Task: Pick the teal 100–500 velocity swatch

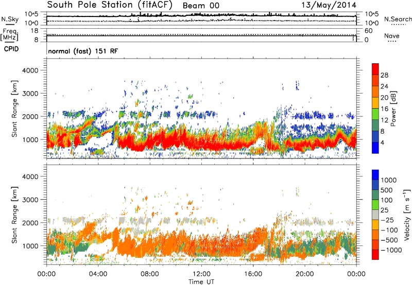Action: click(375, 195)
